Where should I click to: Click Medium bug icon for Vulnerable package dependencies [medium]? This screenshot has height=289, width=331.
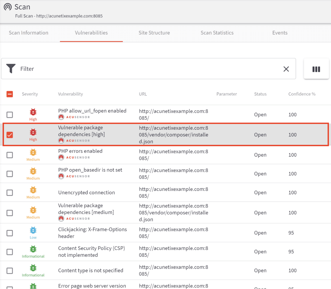click(33, 210)
